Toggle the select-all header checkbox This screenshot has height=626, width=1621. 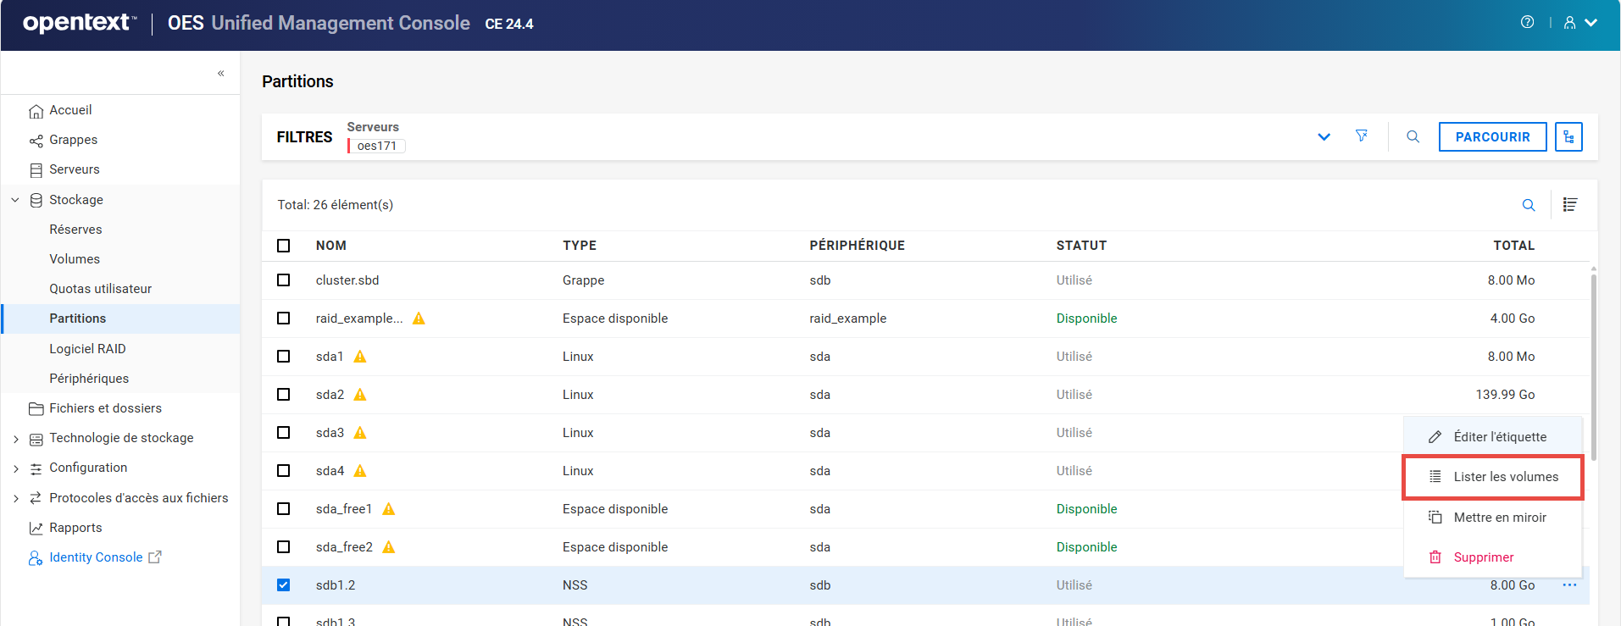(284, 246)
